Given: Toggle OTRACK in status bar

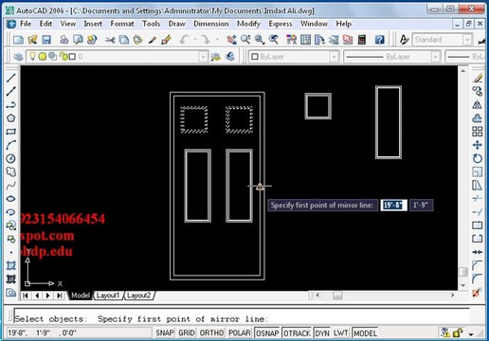Looking at the screenshot, I should [297, 333].
